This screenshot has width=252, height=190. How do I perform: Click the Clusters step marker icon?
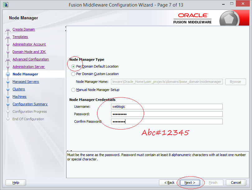pyautogui.click(x=8, y=89)
